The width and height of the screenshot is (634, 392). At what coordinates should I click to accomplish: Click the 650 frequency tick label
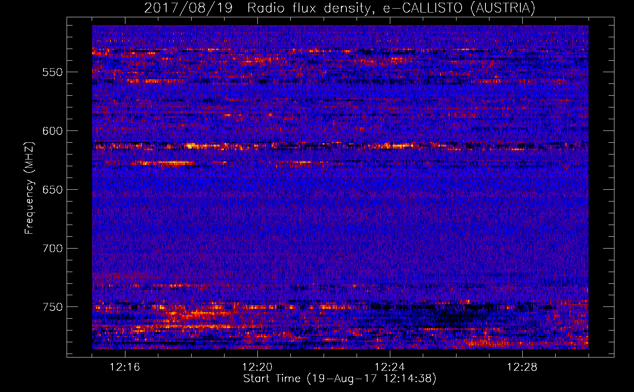click(53, 190)
